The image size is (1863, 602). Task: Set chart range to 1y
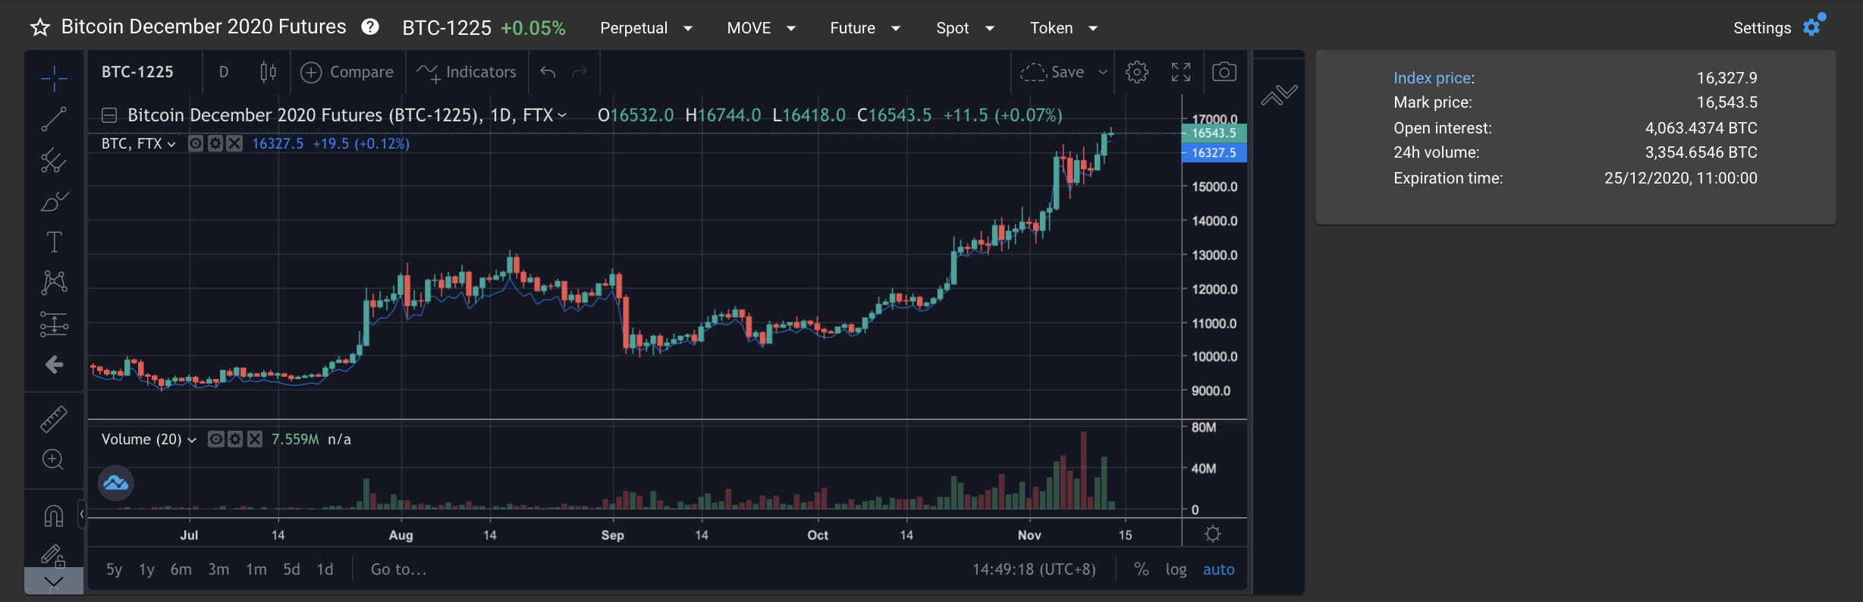point(146,569)
